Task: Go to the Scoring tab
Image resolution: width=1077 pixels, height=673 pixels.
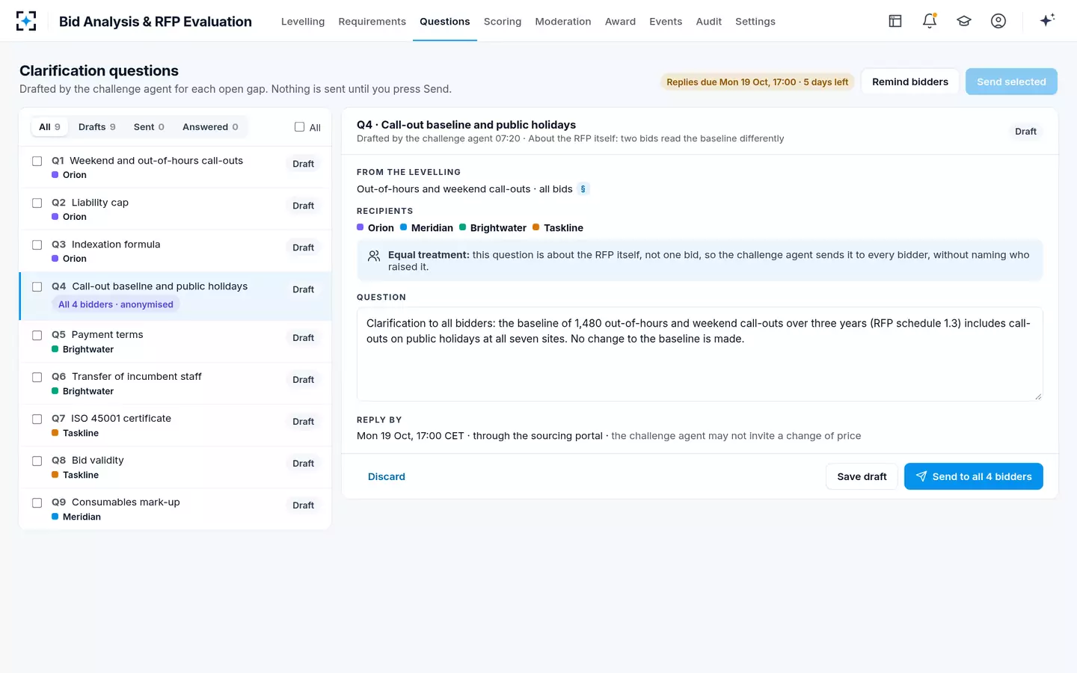Action: click(x=503, y=22)
